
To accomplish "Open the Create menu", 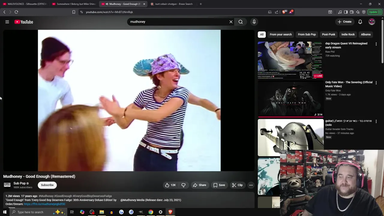I will click(x=344, y=22).
